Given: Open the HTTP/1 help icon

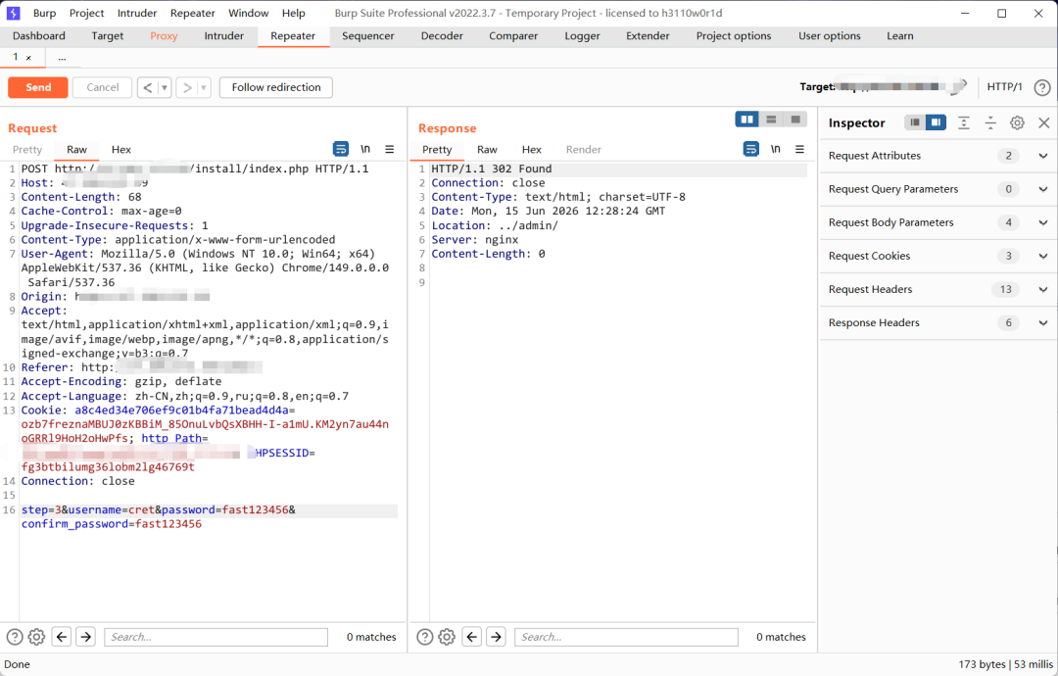Looking at the screenshot, I should [x=1042, y=87].
